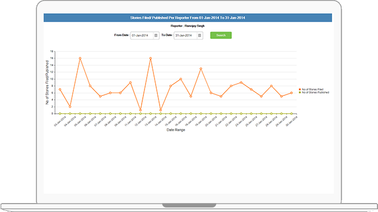Click the y-axis value 16
The image size is (378, 212).
tap(52, 59)
